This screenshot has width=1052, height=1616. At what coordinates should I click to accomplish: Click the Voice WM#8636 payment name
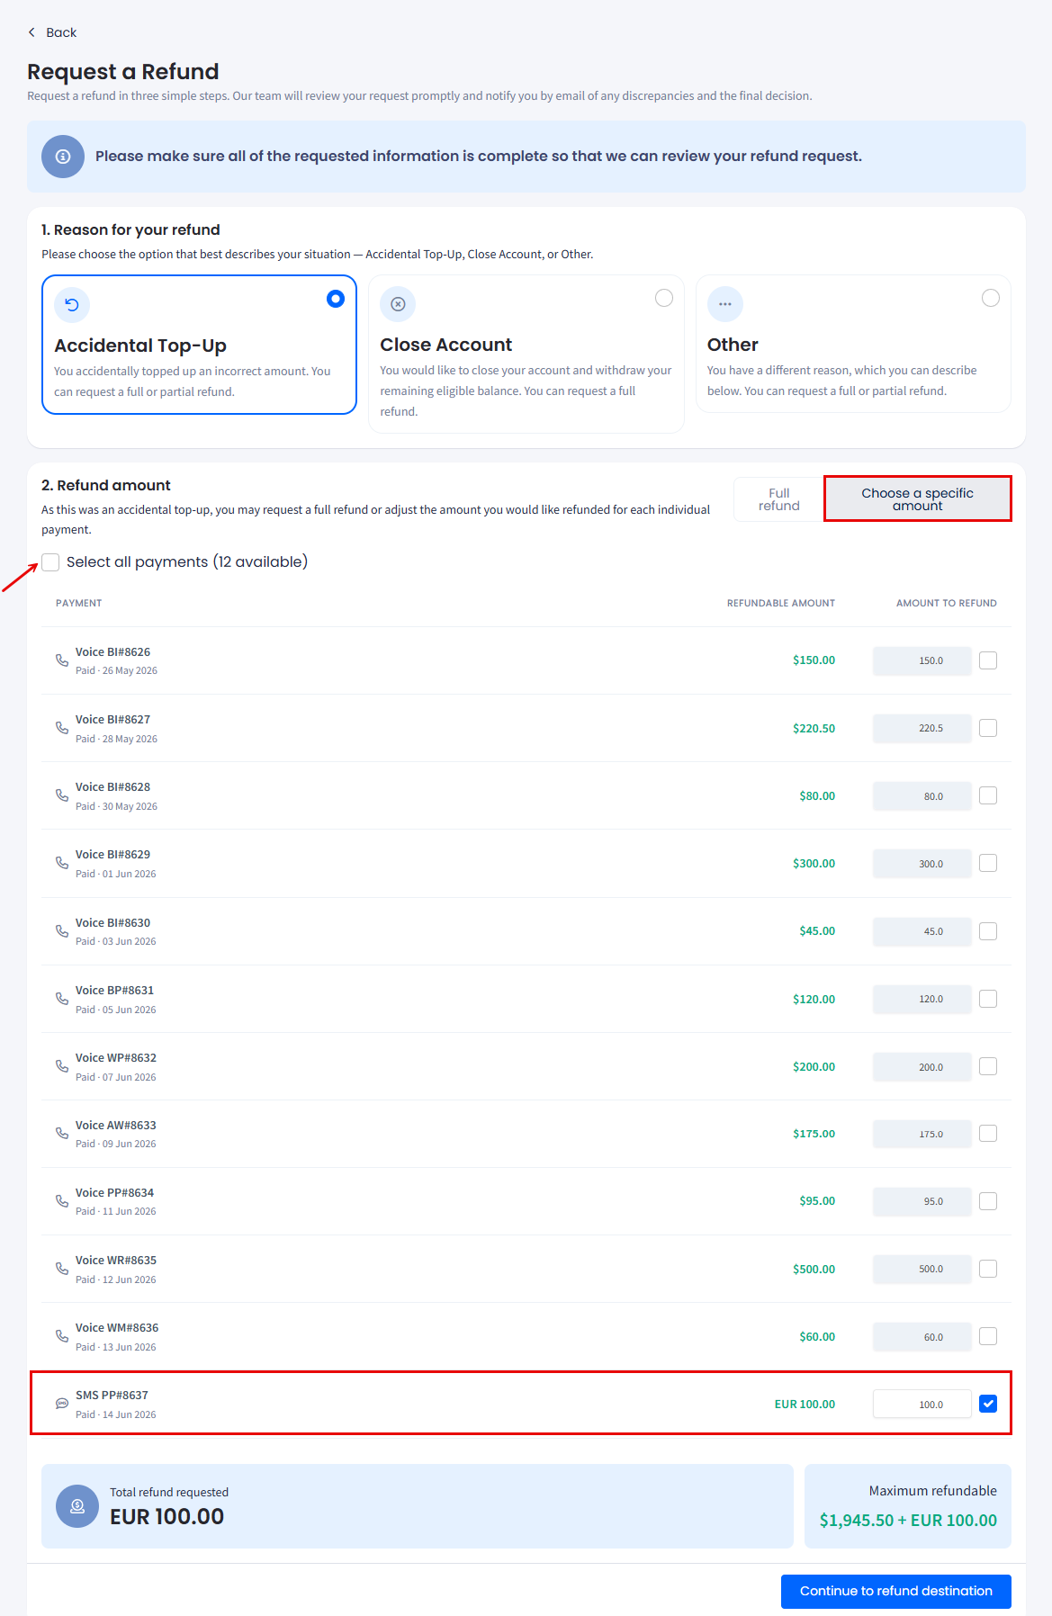click(117, 1327)
